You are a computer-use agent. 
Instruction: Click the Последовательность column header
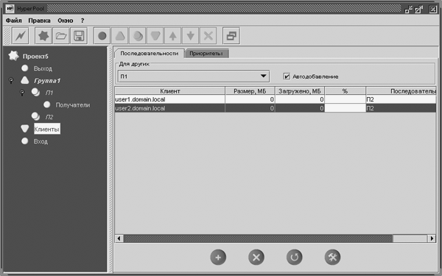click(401, 91)
